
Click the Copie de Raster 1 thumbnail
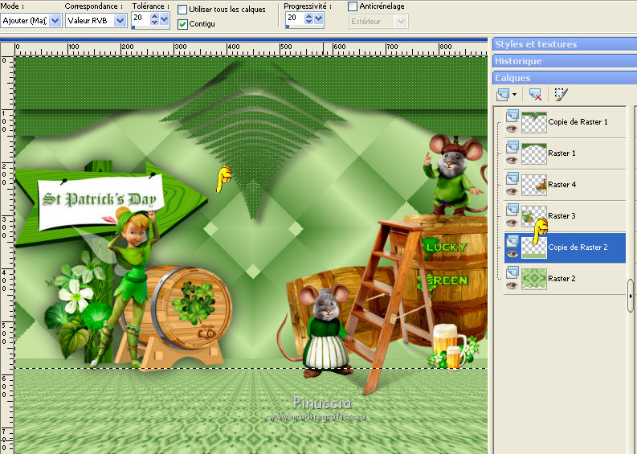click(x=534, y=122)
